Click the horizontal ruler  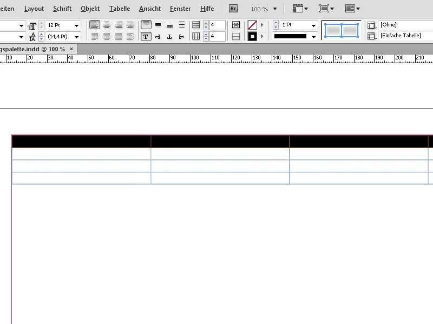pos(216,58)
